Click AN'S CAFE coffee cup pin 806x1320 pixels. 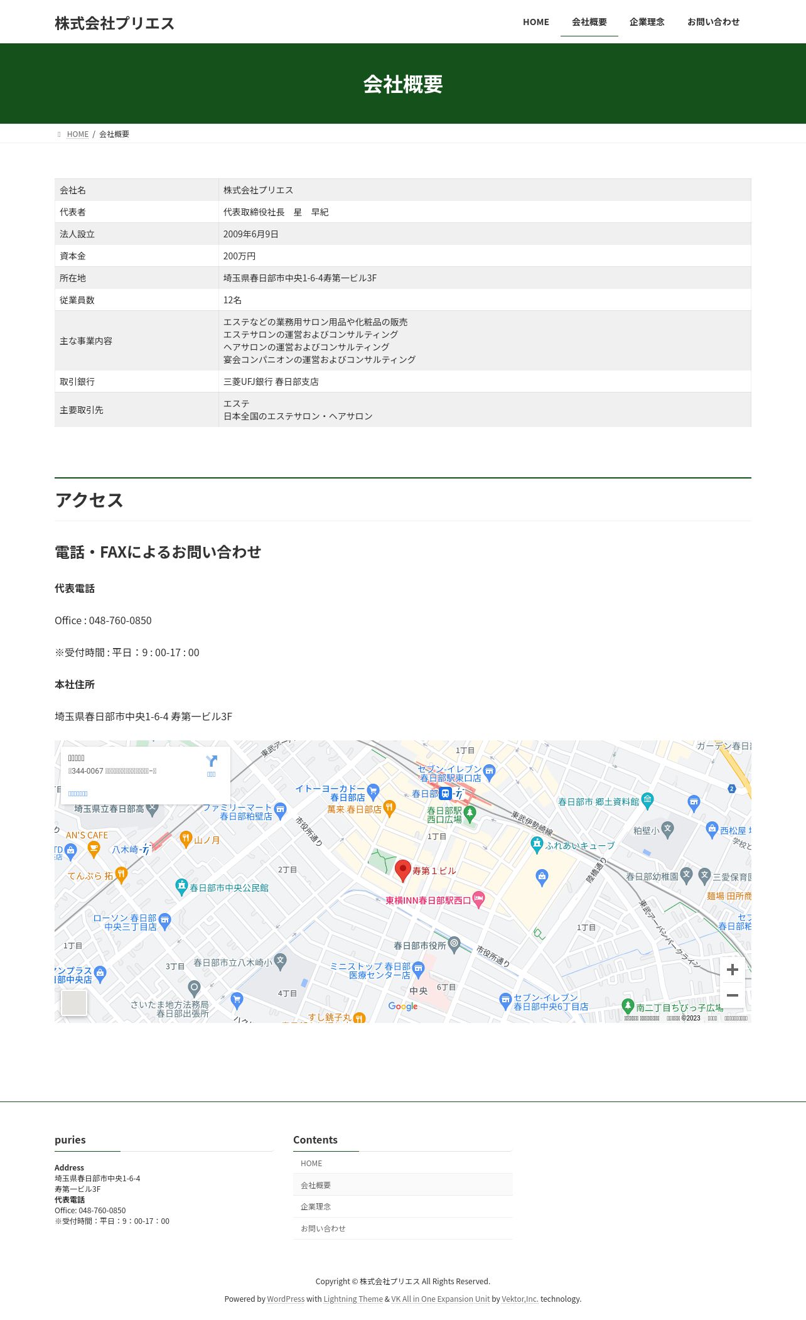pyautogui.click(x=94, y=850)
